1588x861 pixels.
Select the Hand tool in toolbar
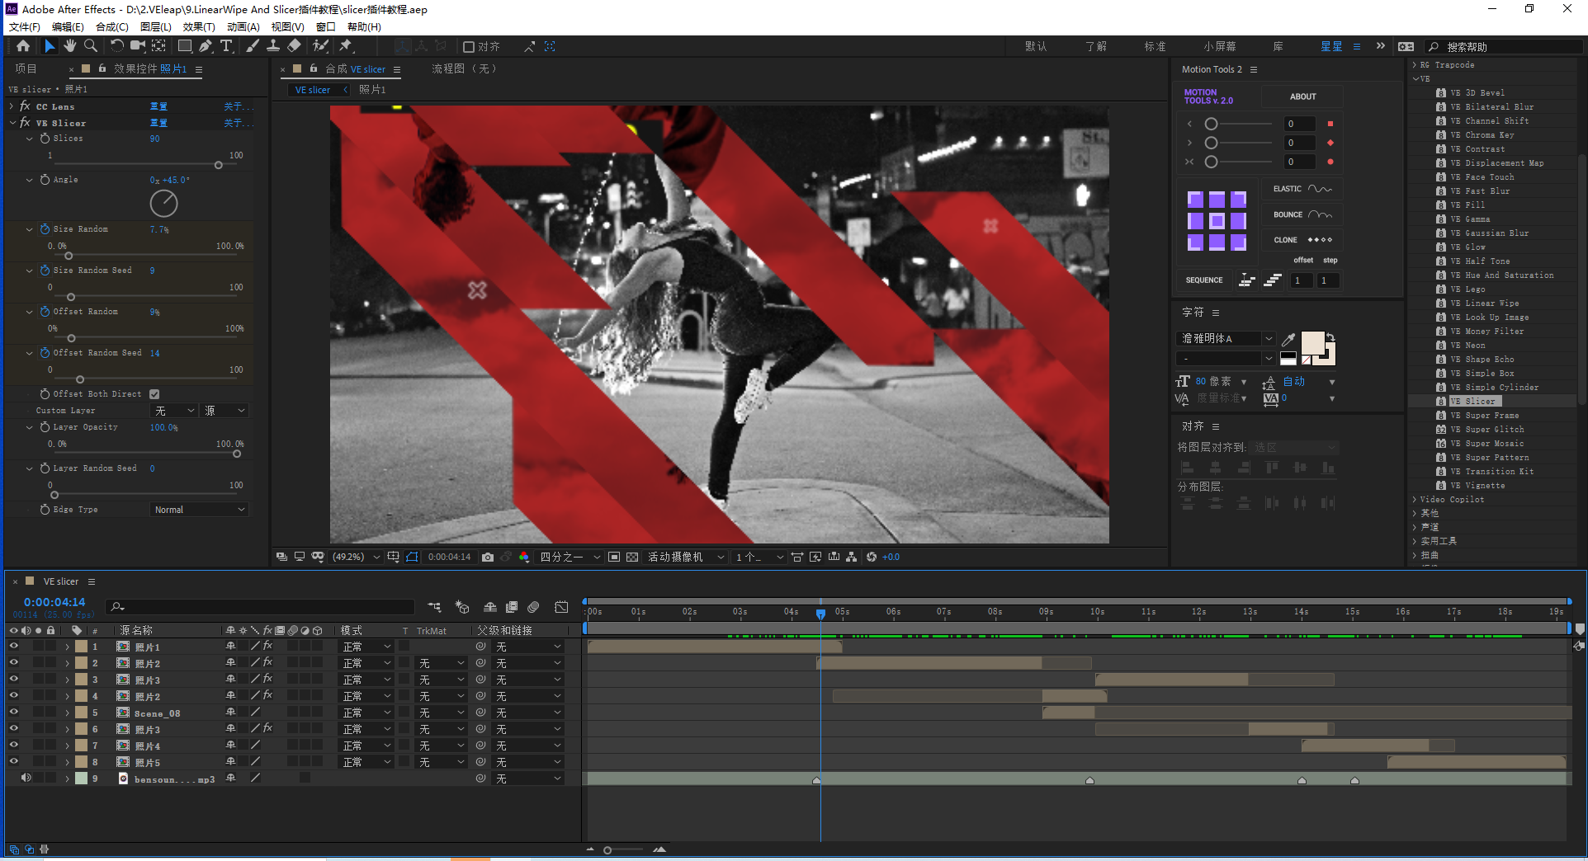point(70,46)
